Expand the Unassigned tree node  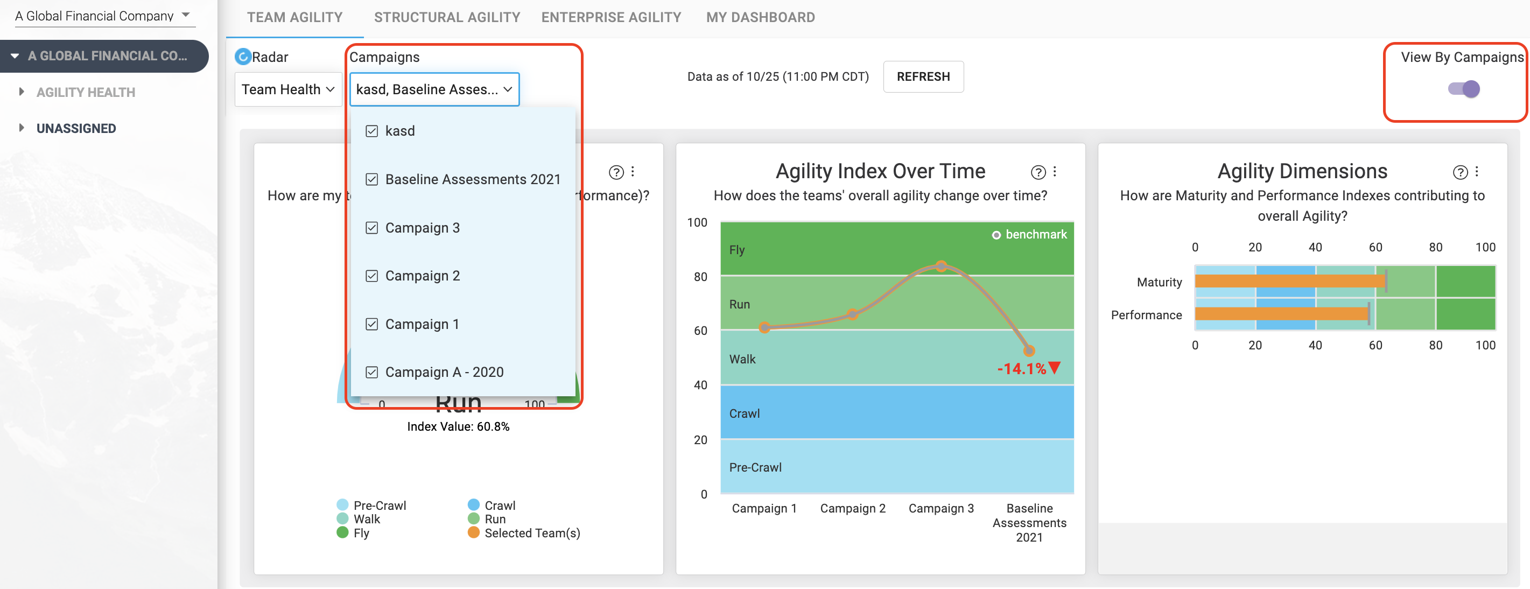point(22,128)
